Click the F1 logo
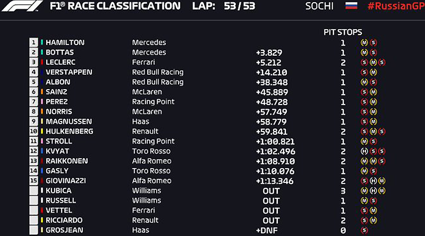Image resolution: width=425 pixels, height=236 pixels. coord(22,6)
